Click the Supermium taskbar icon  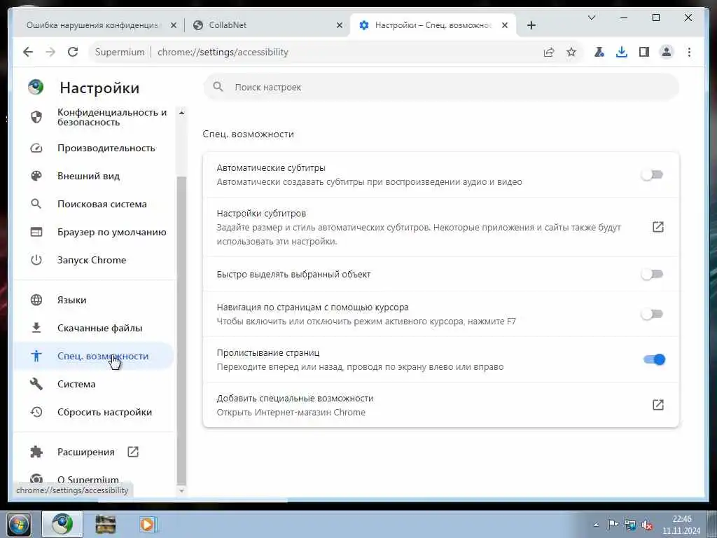pyautogui.click(x=62, y=524)
